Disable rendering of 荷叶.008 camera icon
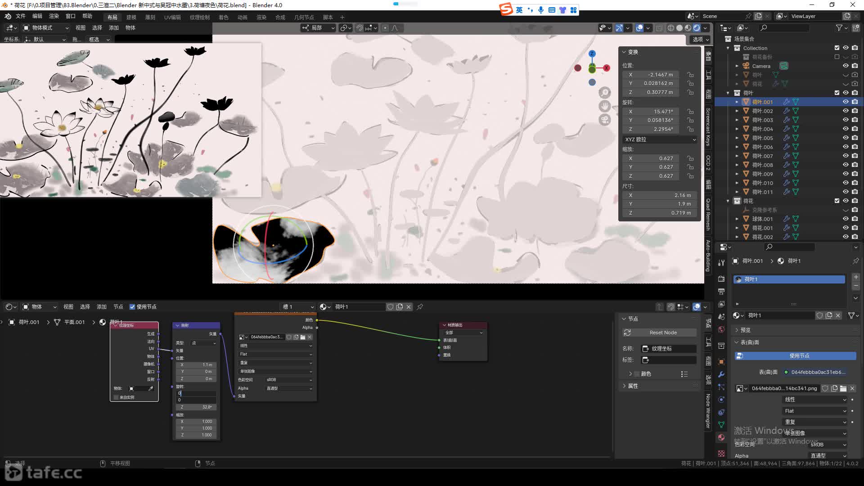This screenshot has width=864, height=486. (x=855, y=165)
